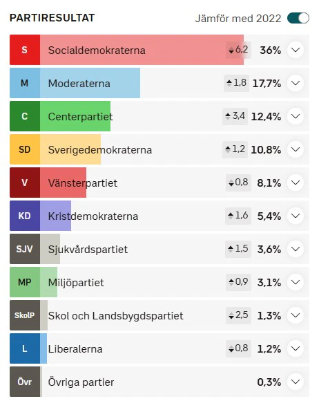Expand the Övriga partier chevron
The height and width of the screenshot is (401, 319).
pos(296,382)
